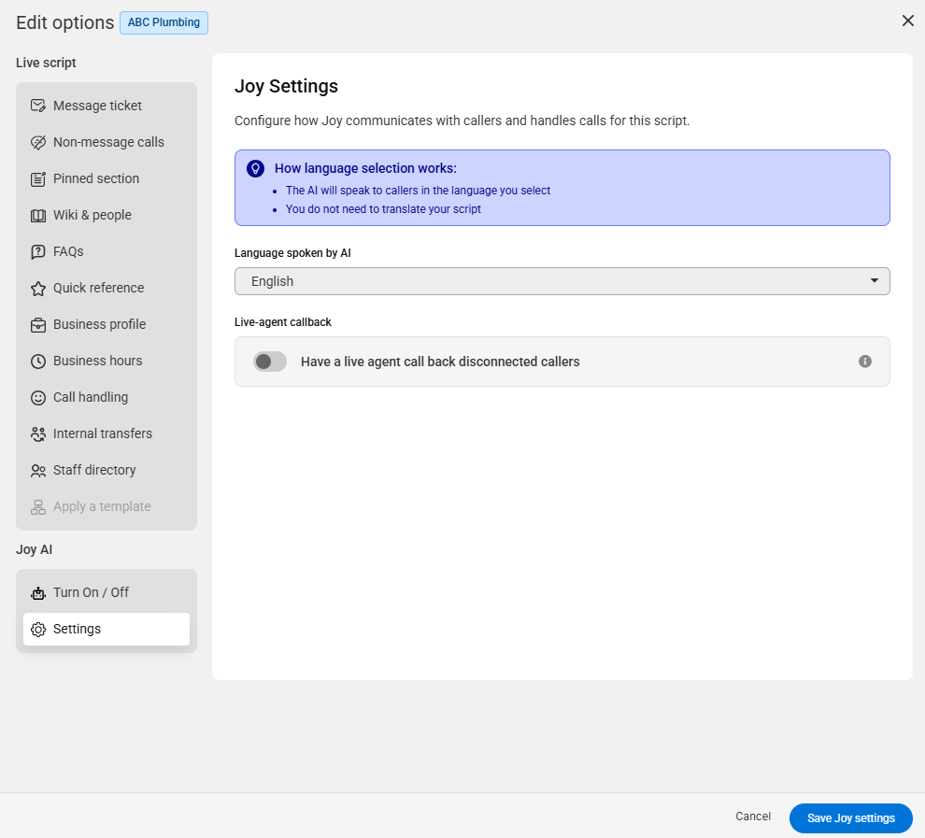Screen dimensions: 925x838
Task: Close the Edit options dialog
Action: coord(908,21)
